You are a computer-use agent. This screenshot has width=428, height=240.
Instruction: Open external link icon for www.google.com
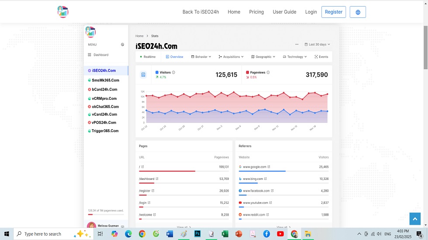click(x=269, y=167)
